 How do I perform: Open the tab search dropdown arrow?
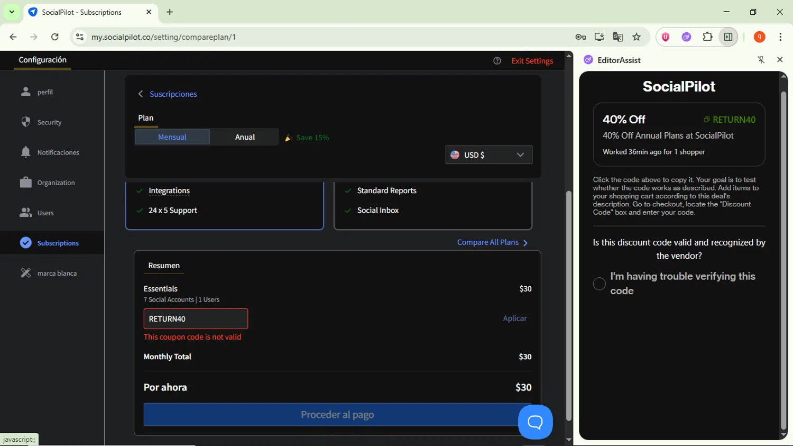(12, 12)
